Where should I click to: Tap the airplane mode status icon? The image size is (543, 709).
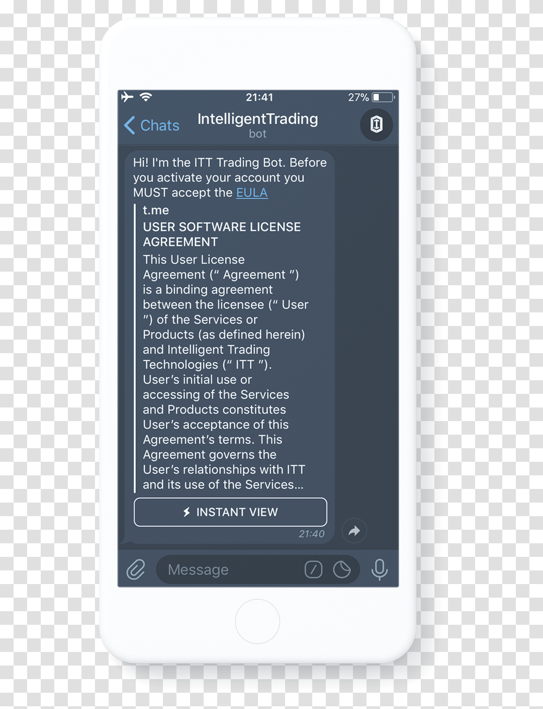click(x=127, y=97)
